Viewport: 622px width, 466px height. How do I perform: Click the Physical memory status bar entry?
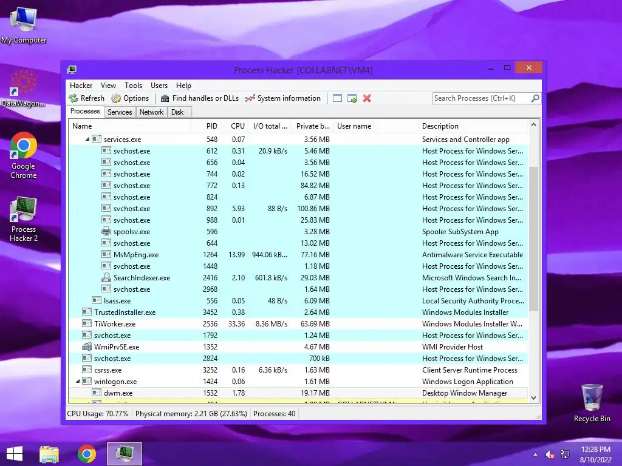point(191,413)
